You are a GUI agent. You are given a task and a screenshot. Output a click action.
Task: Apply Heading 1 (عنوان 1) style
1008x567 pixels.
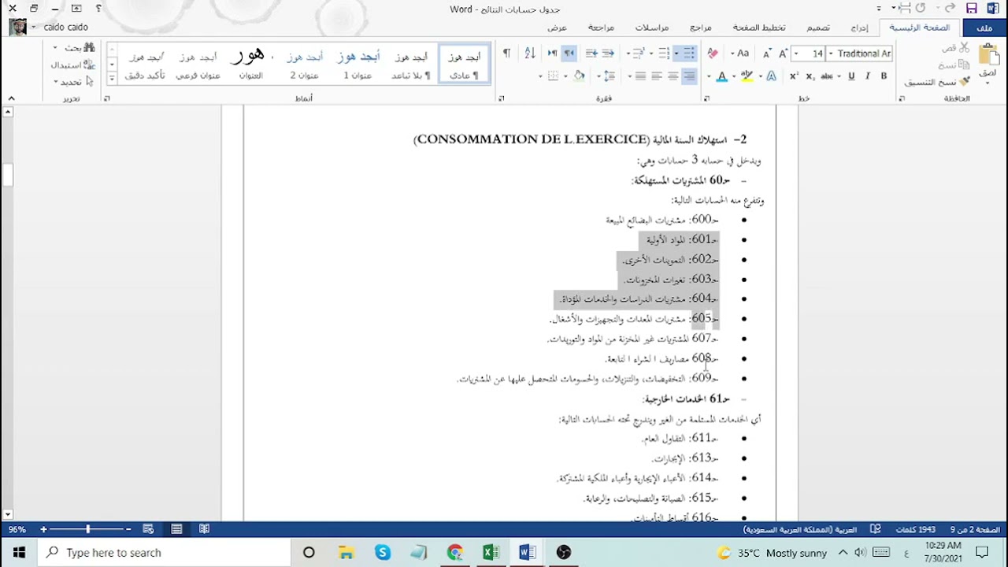[x=358, y=63]
